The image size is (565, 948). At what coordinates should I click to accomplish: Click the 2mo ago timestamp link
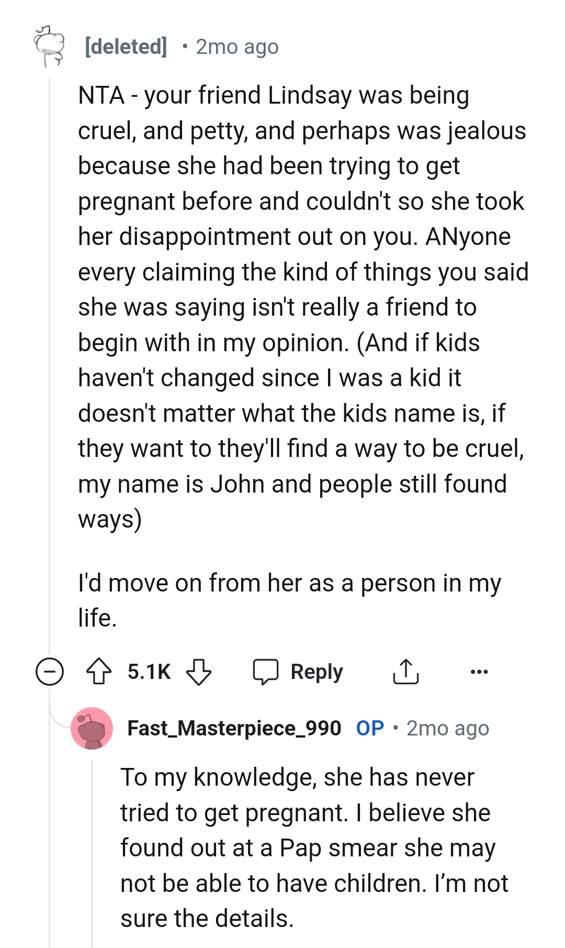pyautogui.click(x=237, y=47)
